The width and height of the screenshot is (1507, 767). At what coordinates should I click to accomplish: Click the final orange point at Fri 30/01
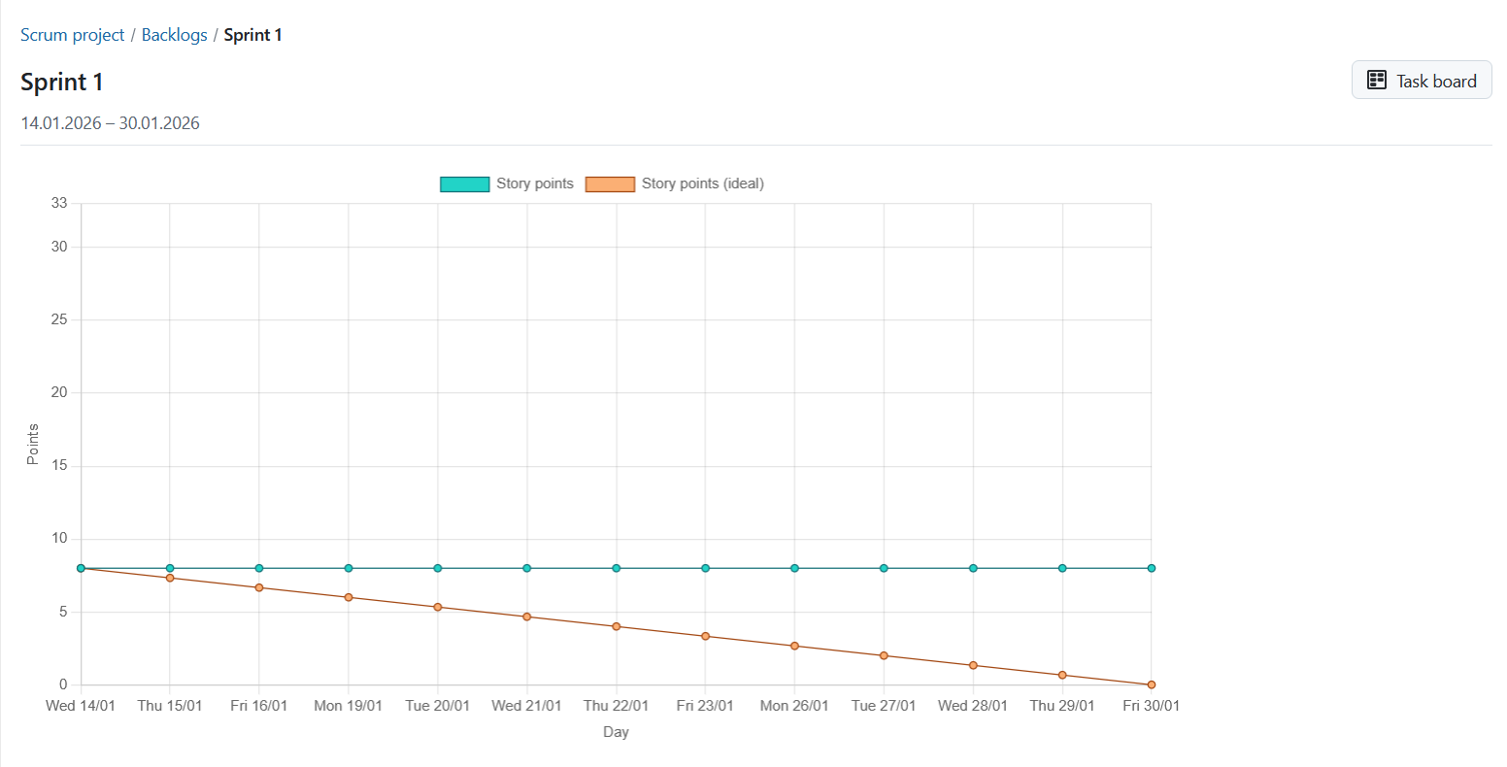(1152, 684)
